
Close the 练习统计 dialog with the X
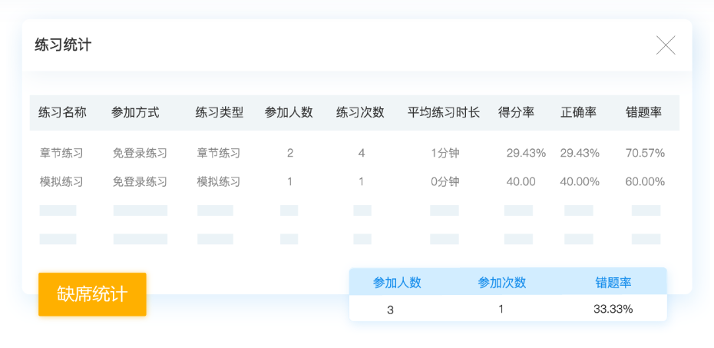(x=666, y=45)
